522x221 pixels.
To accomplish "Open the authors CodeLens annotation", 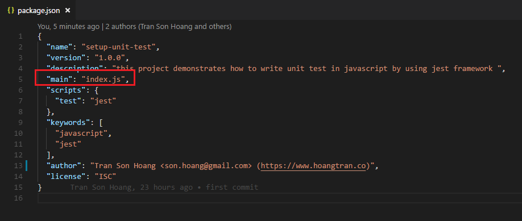I will [135, 26].
